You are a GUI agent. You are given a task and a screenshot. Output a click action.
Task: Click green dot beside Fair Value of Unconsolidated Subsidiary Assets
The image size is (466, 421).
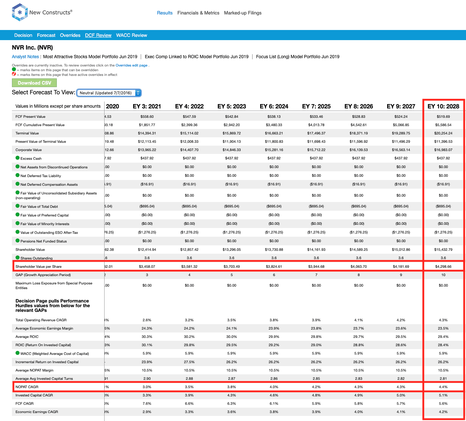click(17, 193)
